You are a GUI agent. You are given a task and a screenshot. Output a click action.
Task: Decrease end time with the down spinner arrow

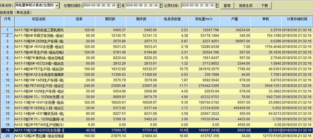pos(160,7)
